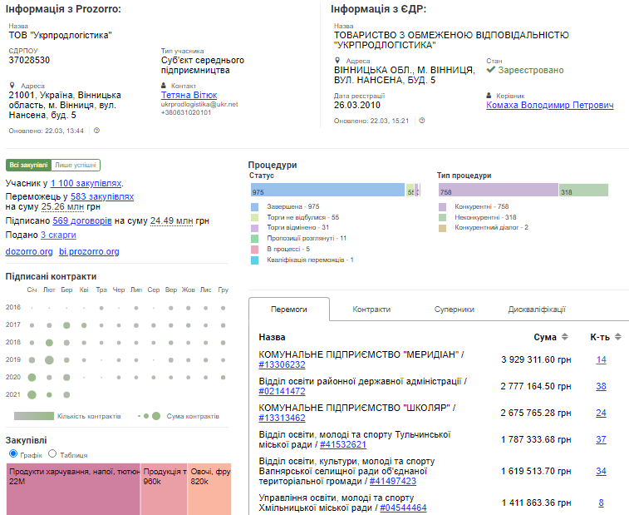Click Кваліфікація переможців cyan legend swatch
The height and width of the screenshot is (515, 629).
tap(255, 260)
